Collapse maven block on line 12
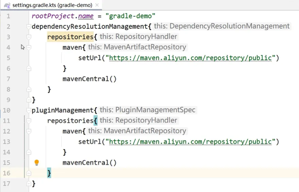299x192 pixels. coord(29,131)
